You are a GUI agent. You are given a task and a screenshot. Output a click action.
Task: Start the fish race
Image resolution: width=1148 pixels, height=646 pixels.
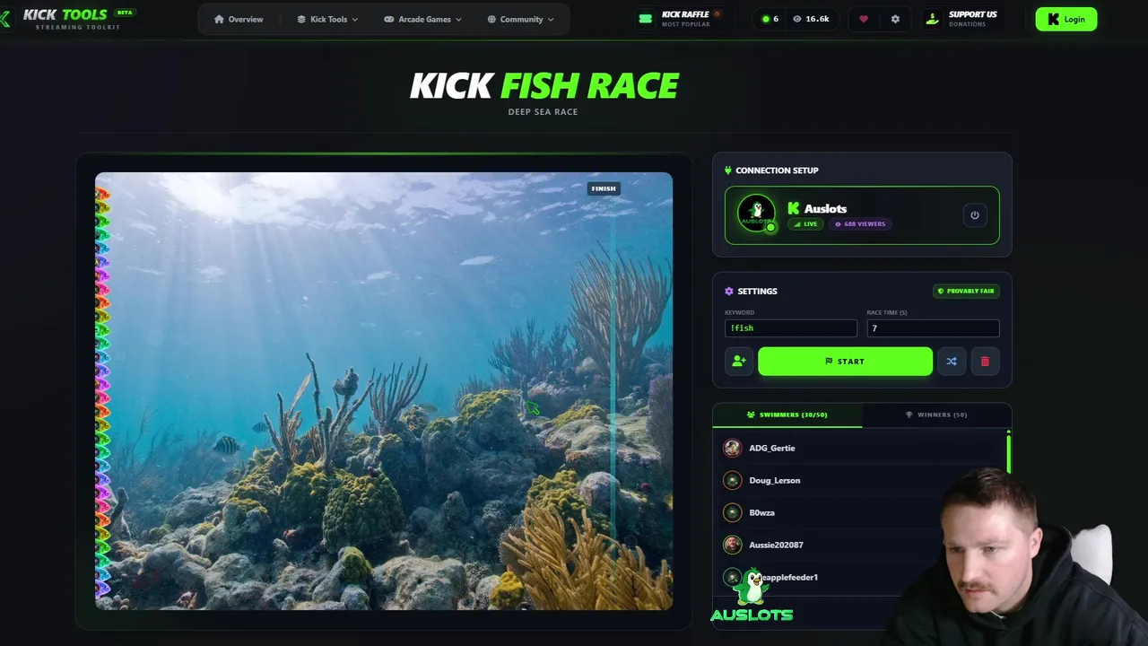845,361
